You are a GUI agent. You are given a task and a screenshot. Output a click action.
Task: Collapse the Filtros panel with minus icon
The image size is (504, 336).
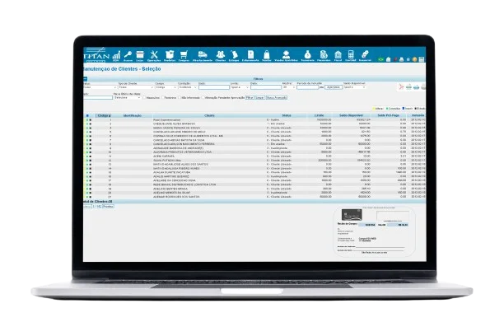tap(85, 78)
